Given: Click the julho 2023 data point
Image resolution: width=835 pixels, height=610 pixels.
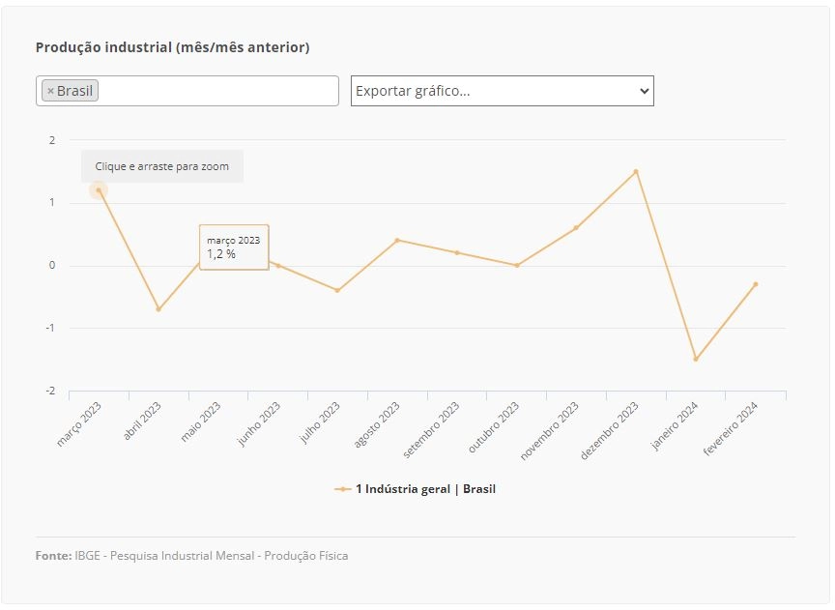Looking at the screenshot, I should coord(337,290).
